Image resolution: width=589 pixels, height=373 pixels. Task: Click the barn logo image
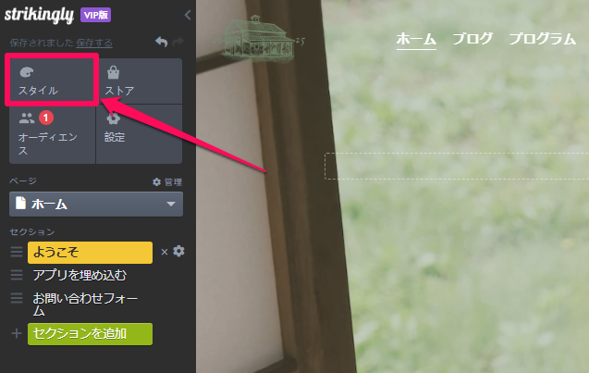[259, 39]
